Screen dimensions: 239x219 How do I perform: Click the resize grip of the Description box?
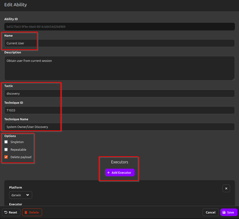coord(233,79)
